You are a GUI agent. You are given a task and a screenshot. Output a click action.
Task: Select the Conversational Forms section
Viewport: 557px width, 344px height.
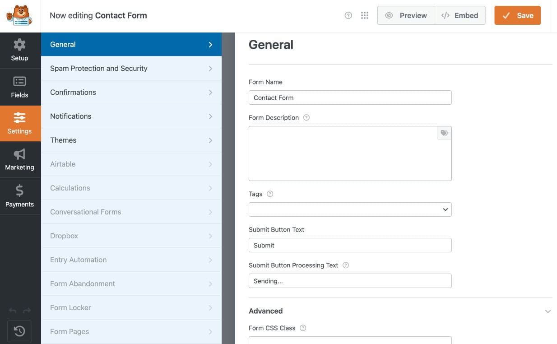point(131,212)
